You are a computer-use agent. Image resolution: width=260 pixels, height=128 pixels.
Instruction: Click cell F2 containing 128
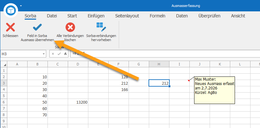pyautogui.click(x=118, y=77)
